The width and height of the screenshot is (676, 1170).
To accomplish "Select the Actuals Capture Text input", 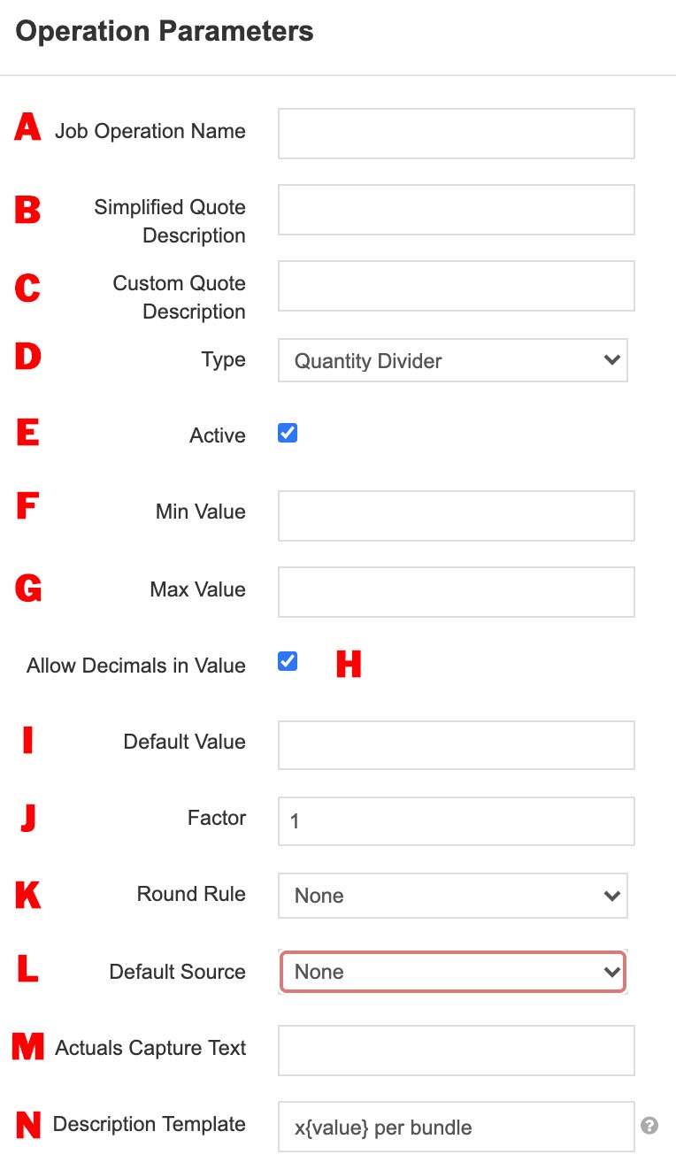I will (x=456, y=1050).
